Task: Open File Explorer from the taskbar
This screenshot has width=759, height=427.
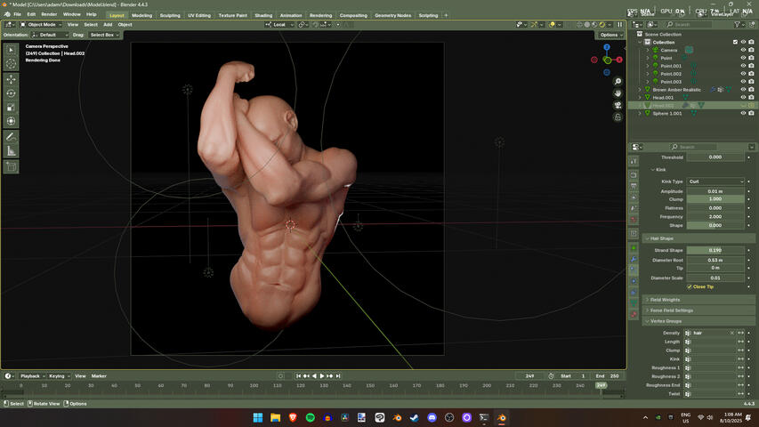Action: (276, 418)
